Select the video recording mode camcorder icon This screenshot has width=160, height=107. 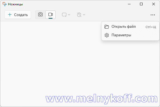point(51,15)
